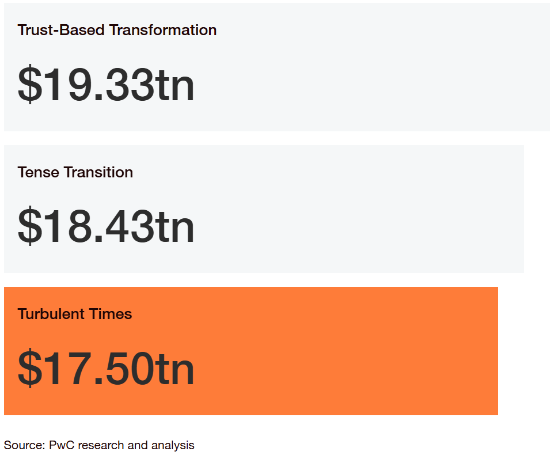Select the $19.33tn value
The height and width of the screenshot is (459, 554).
(x=106, y=85)
